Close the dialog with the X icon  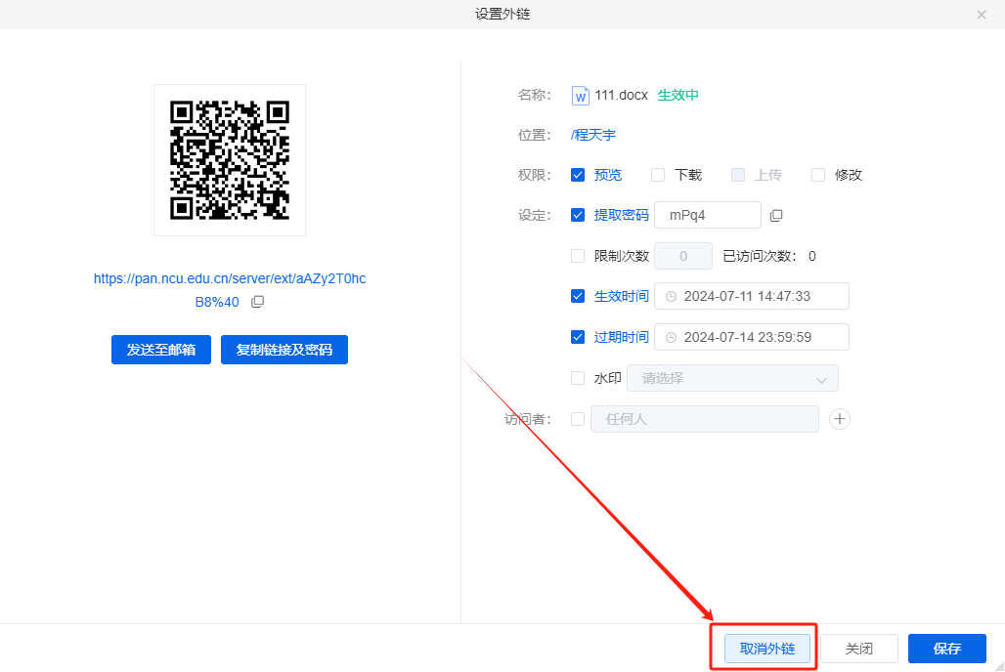(x=982, y=14)
